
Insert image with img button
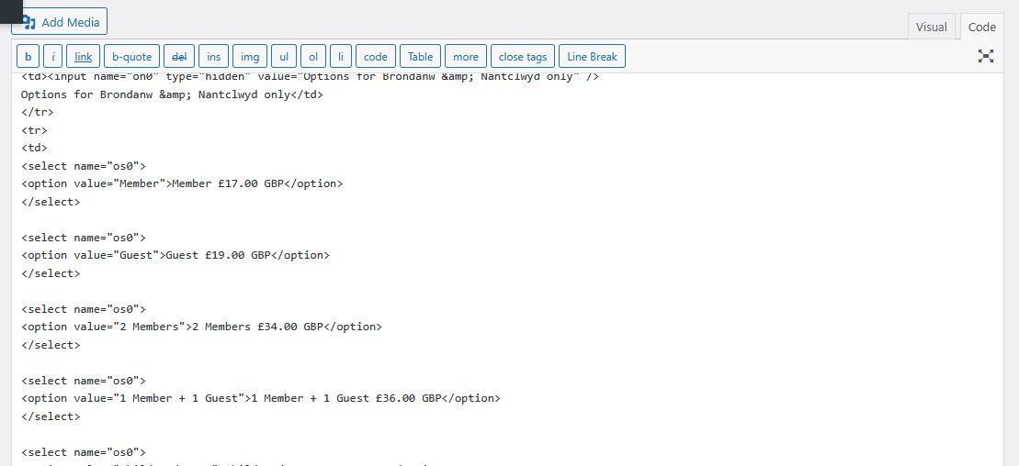click(250, 57)
